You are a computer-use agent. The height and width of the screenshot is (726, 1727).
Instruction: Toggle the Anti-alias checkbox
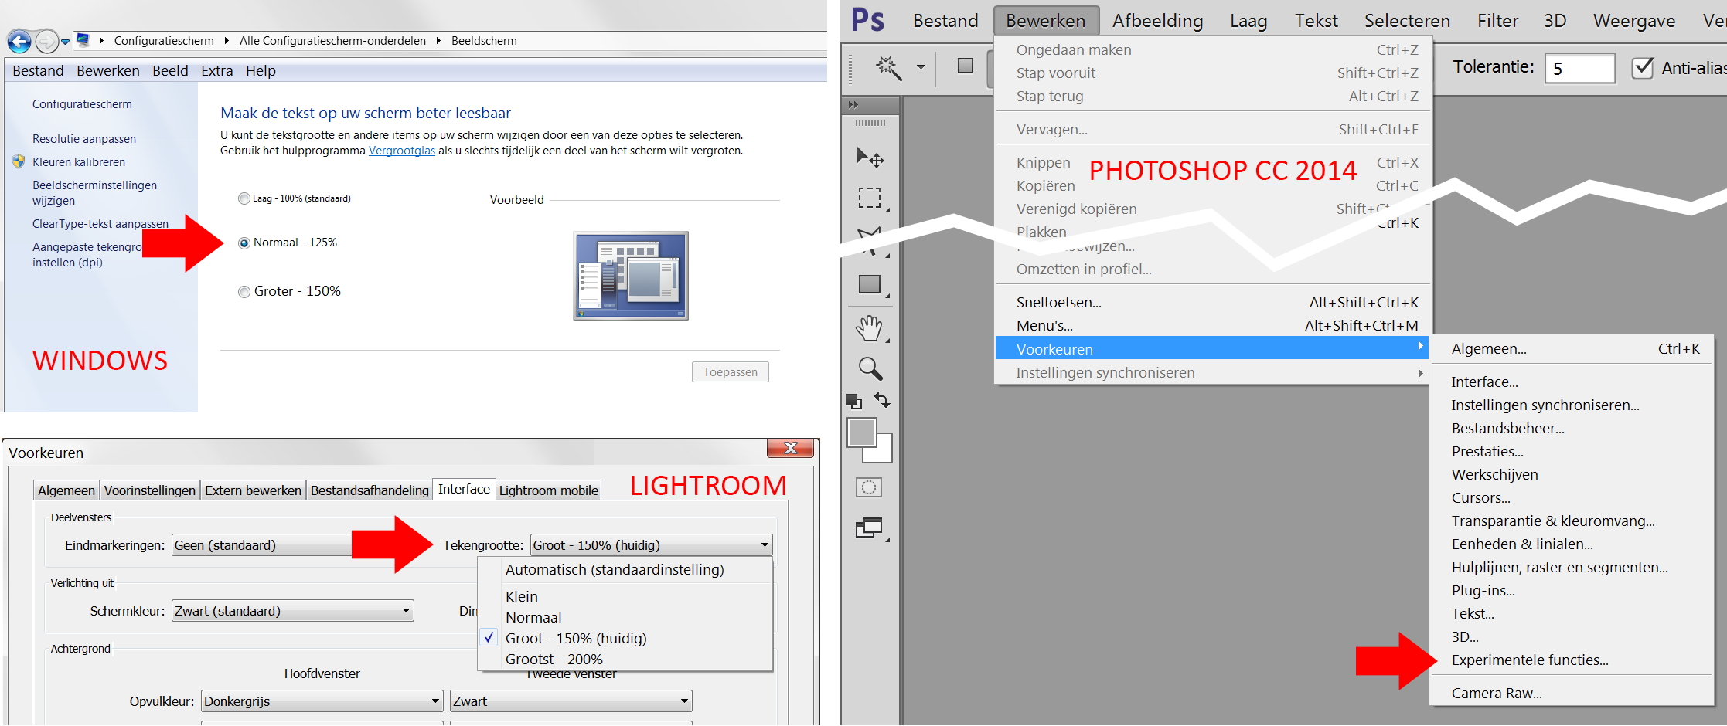pyautogui.click(x=1642, y=68)
